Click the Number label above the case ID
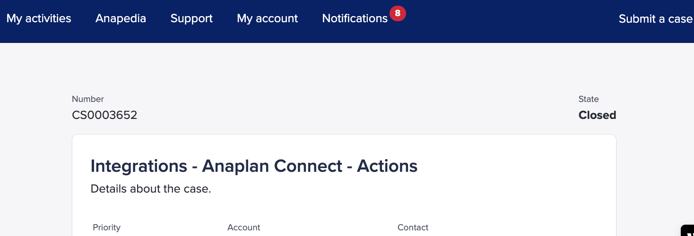This screenshot has height=236, width=694. (x=88, y=99)
